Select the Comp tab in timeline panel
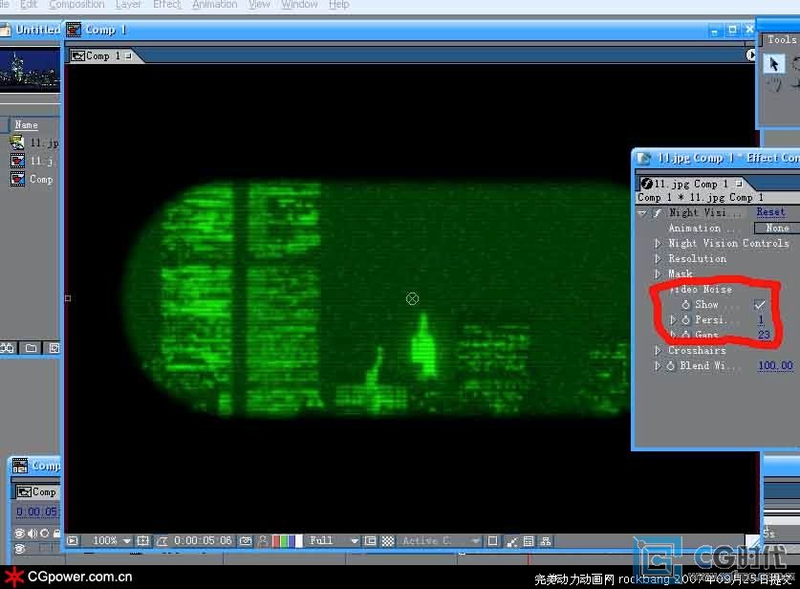 pyautogui.click(x=36, y=492)
